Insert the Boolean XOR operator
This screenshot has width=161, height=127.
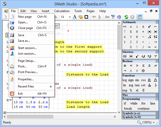coord(143,71)
